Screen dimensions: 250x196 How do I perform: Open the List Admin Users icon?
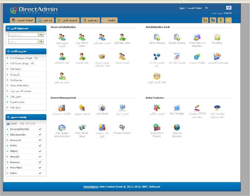click(x=82, y=37)
